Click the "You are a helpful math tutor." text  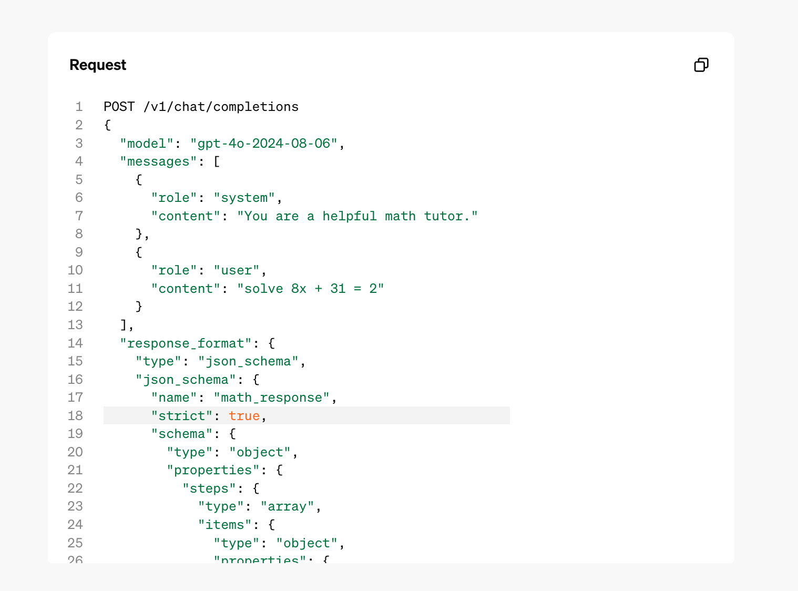(357, 216)
